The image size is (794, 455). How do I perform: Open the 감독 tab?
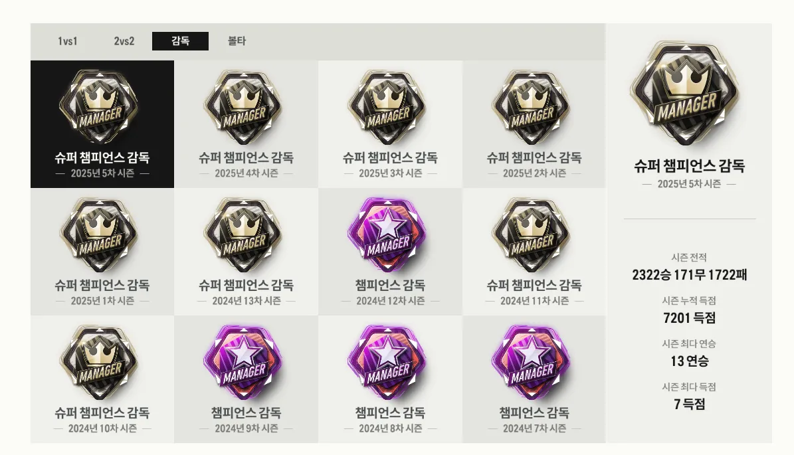click(x=180, y=41)
